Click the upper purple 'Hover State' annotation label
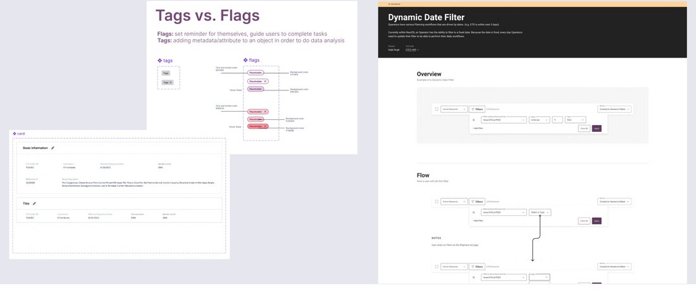Image resolution: width=696 pixels, height=293 pixels. [x=236, y=90]
